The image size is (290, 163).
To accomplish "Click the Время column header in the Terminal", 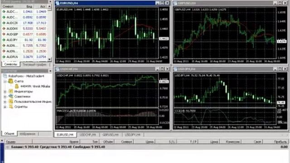I will (56, 142).
